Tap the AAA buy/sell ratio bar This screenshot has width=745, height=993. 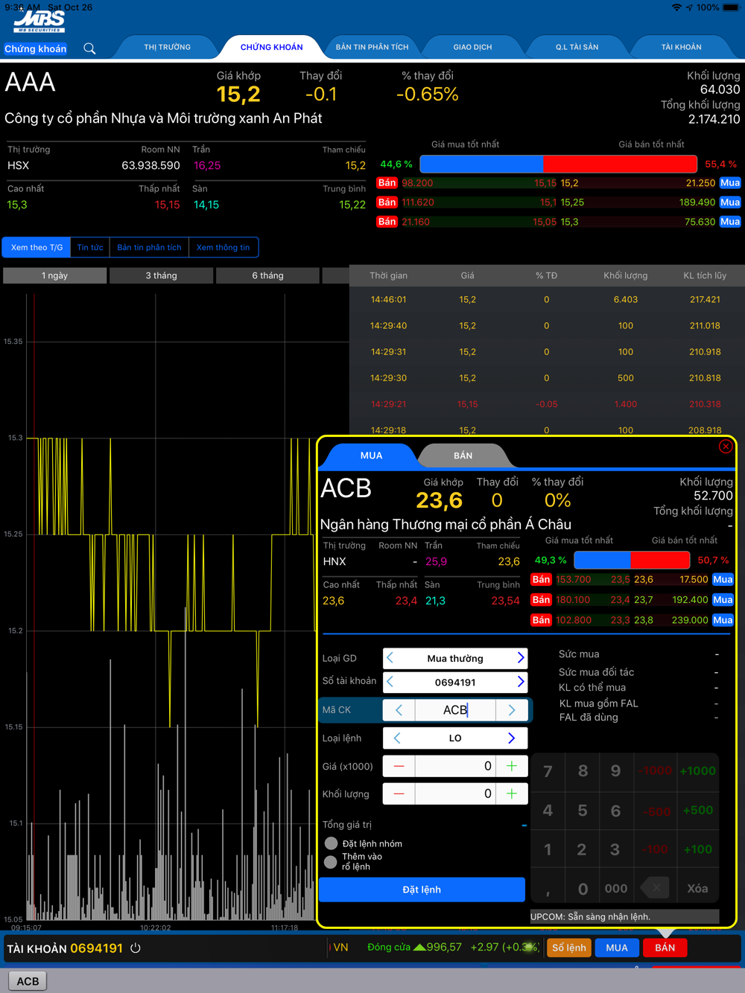click(x=558, y=164)
